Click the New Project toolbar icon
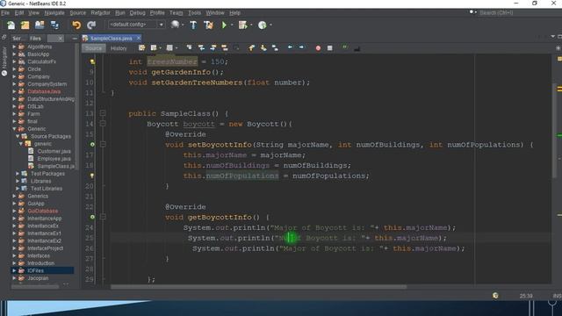This screenshot has height=316, width=562. [x=25, y=25]
